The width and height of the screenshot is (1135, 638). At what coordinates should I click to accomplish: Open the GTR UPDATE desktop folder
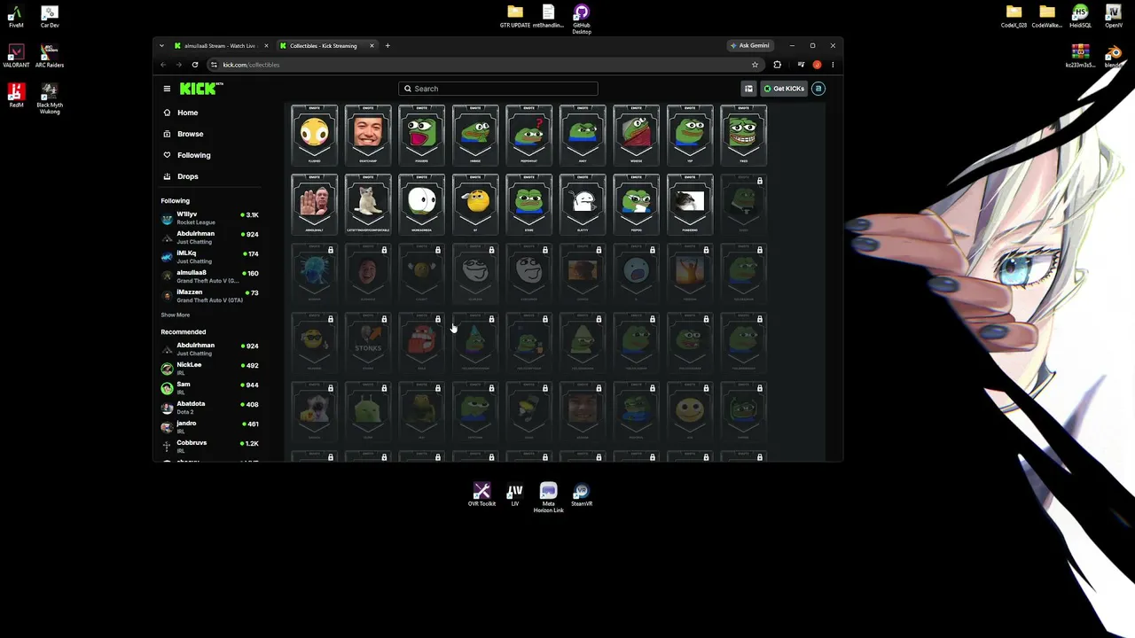click(x=515, y=17)
